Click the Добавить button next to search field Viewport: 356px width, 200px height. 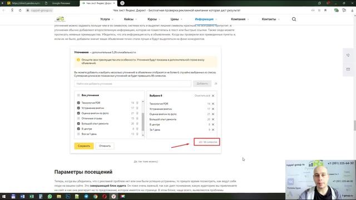(202, 84)
